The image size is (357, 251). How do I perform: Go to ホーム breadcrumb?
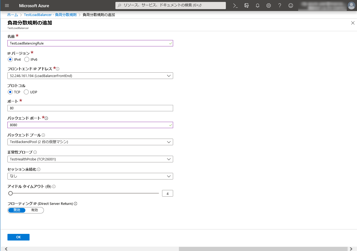[x=12, y=15]
